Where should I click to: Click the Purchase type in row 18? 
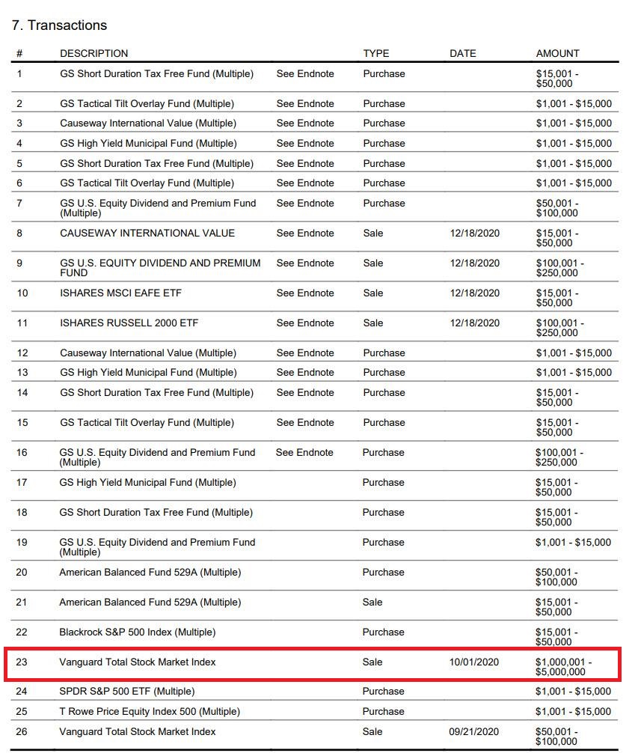(x=384, y=512)
